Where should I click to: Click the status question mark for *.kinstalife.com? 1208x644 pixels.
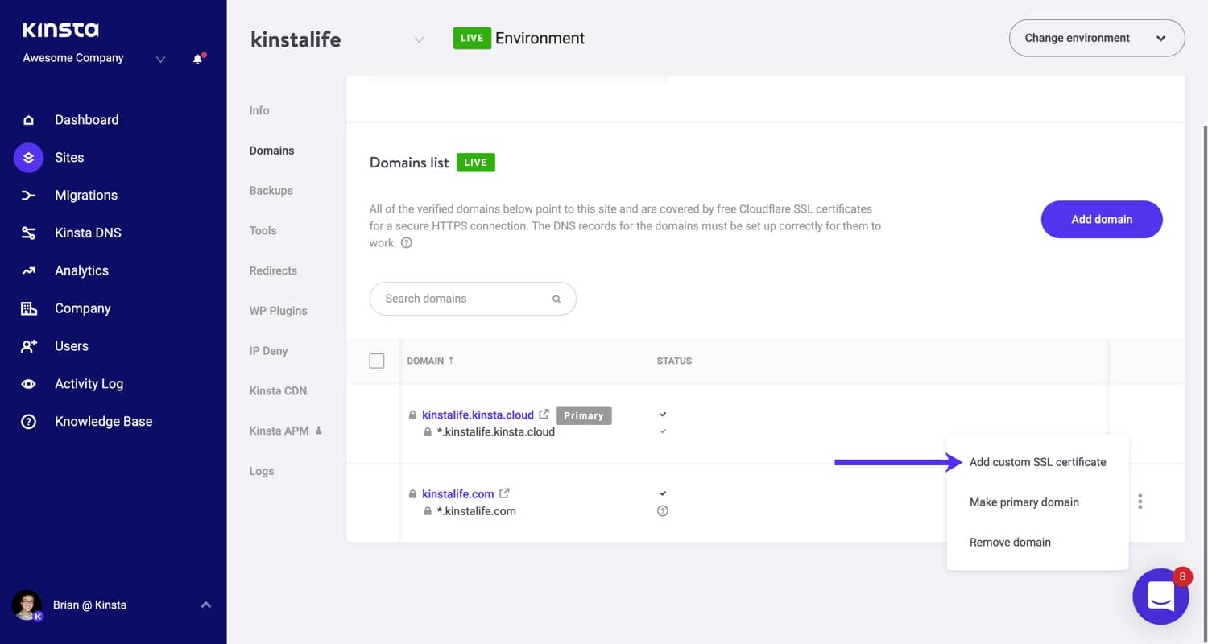662,510
